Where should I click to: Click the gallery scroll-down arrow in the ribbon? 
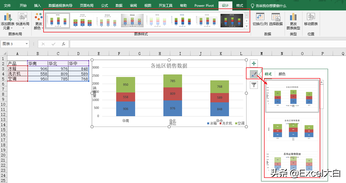pos(247,21)
